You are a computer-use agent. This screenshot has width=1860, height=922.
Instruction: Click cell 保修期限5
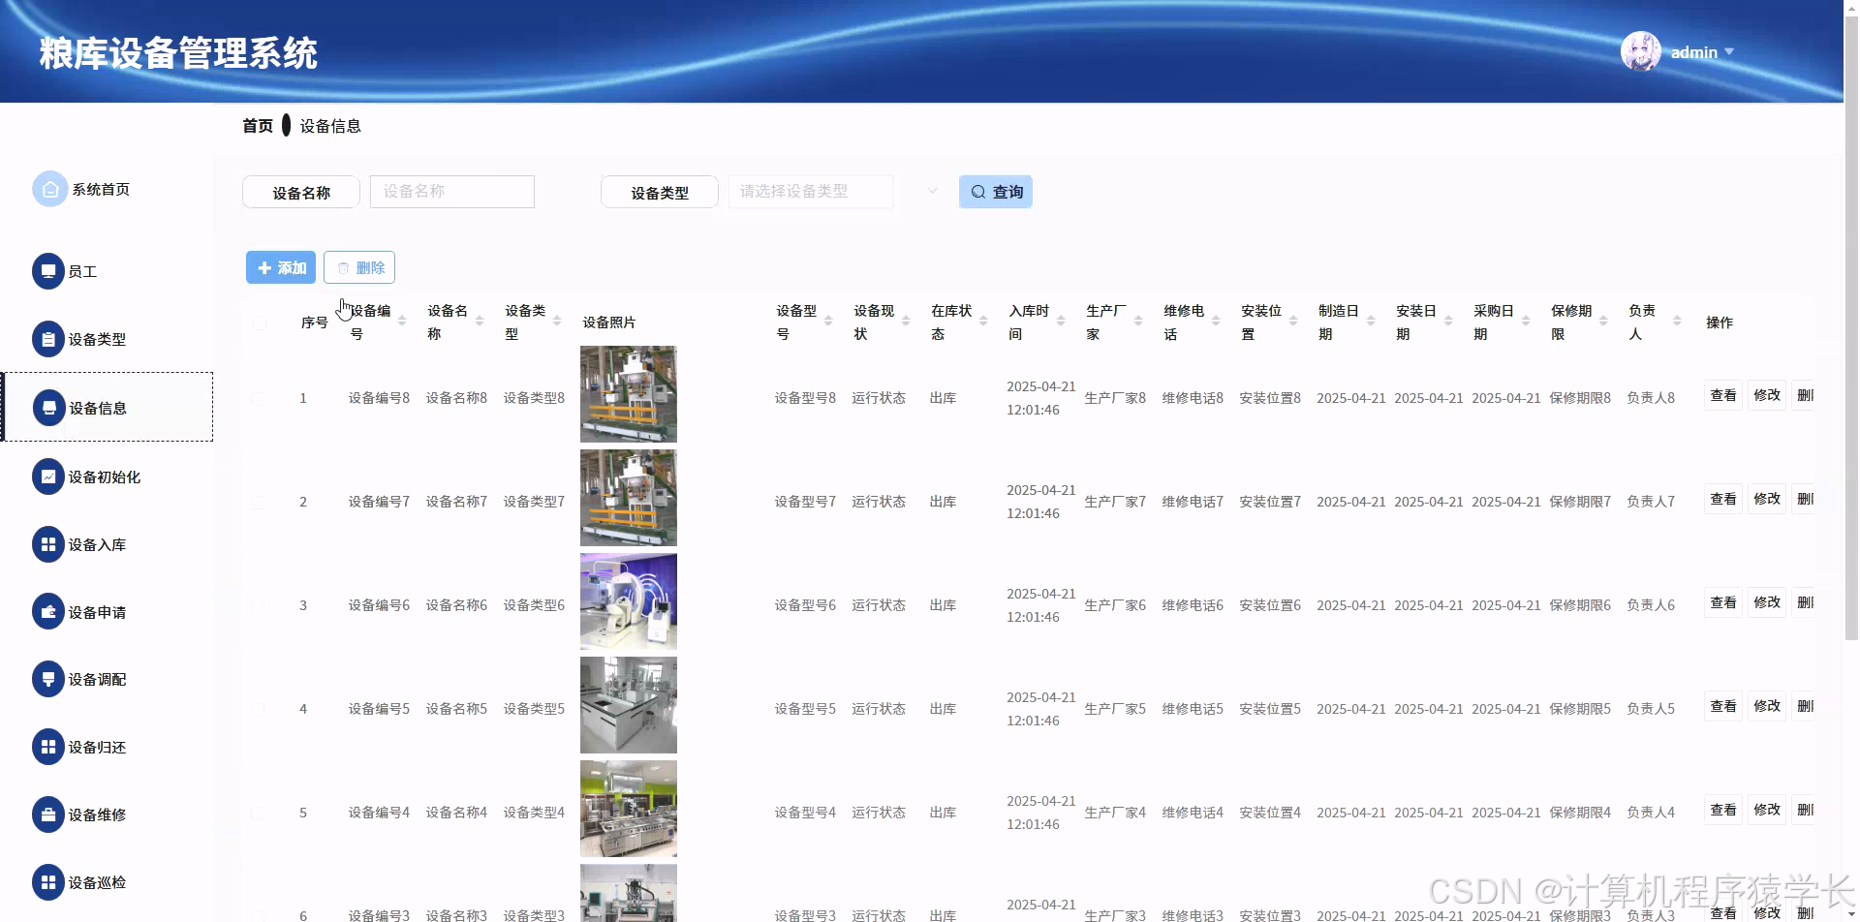pos(1580,709)
